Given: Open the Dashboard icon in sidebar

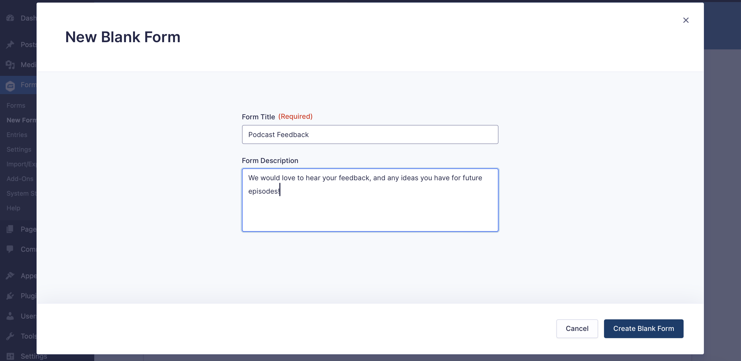Looking at the screenshot, I should 10,18.
